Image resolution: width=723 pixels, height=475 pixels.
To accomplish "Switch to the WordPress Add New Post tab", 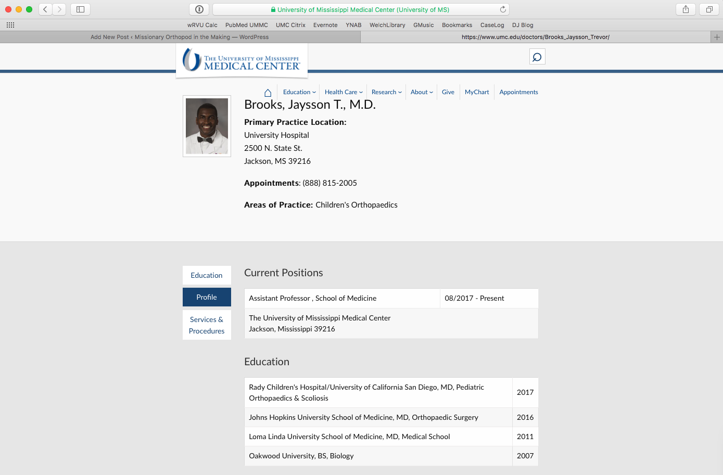I will point(180,37).
